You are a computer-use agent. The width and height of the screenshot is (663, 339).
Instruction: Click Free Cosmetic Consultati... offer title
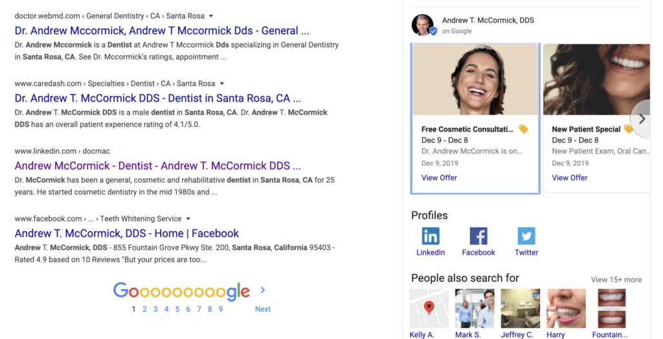(467, 130)
